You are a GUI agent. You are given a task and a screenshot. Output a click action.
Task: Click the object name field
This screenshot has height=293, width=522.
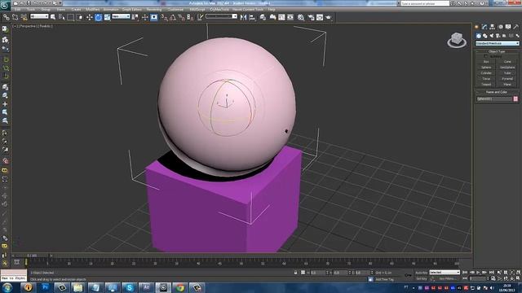[494, 99]
